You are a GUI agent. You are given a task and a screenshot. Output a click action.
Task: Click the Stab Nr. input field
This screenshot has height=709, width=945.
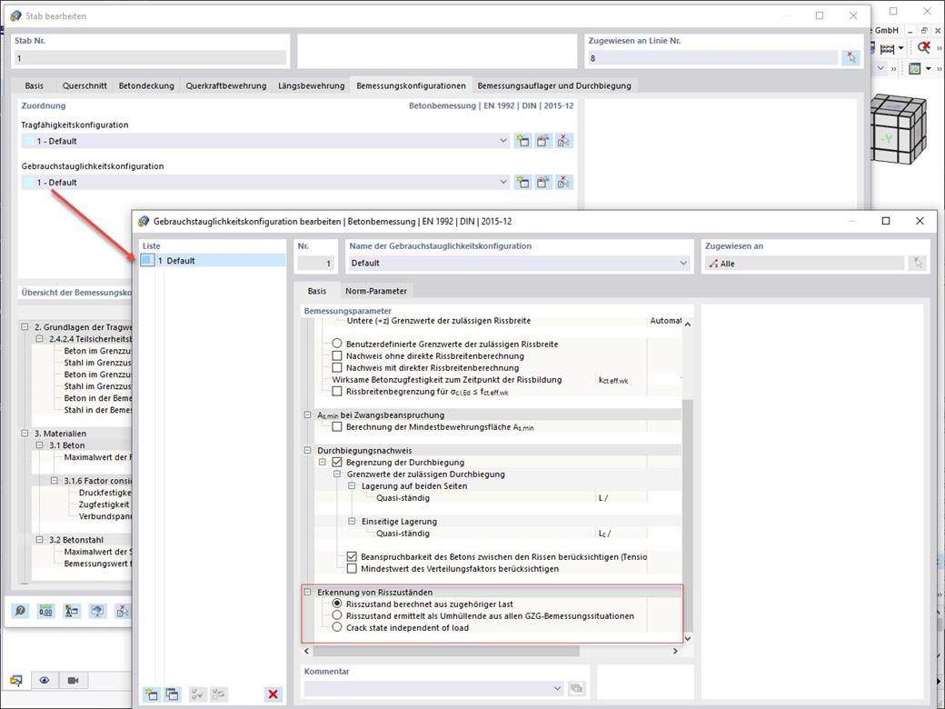(x=151, y=58)
